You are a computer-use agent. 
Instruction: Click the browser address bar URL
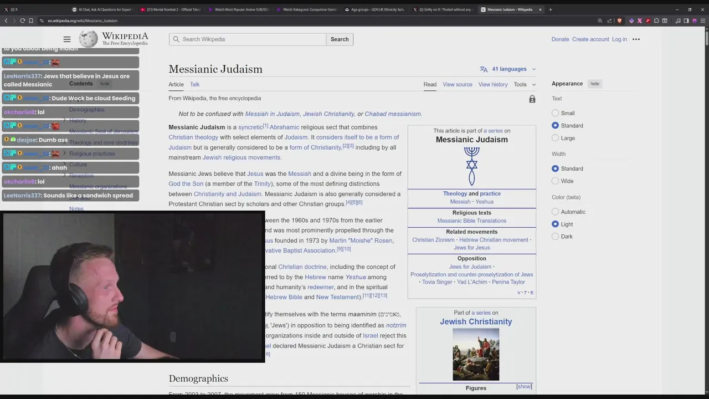pyautogui.click(x=83, y=21)
